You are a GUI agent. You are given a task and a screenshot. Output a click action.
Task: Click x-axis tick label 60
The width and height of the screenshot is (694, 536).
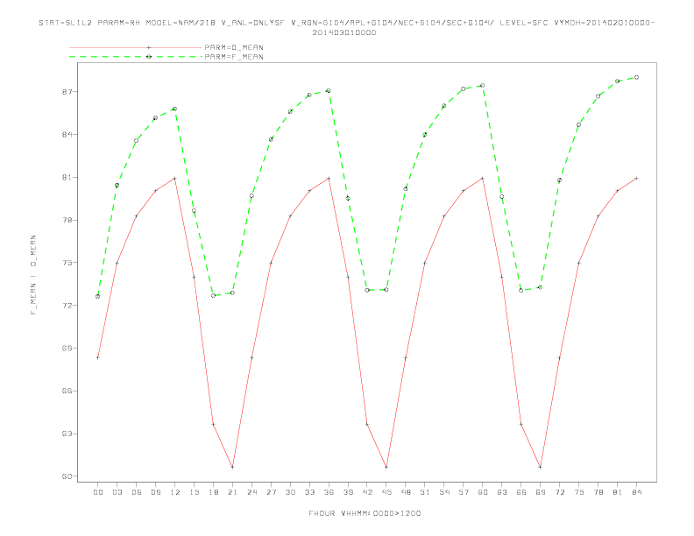[x=483, y=492]
